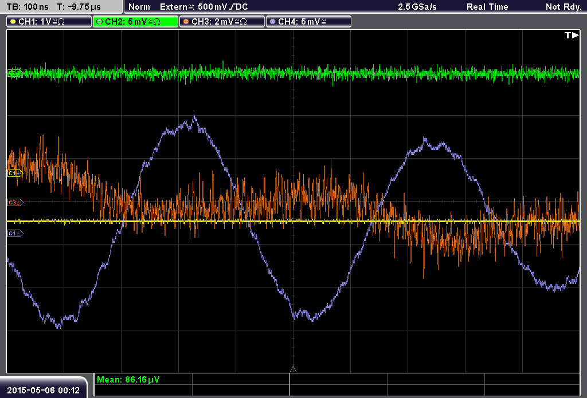This screenshot has width=587, height=398.
Task: Click the trigger time triangle at grid bottom
Action: pyautogui.click(x=293, y=369)
